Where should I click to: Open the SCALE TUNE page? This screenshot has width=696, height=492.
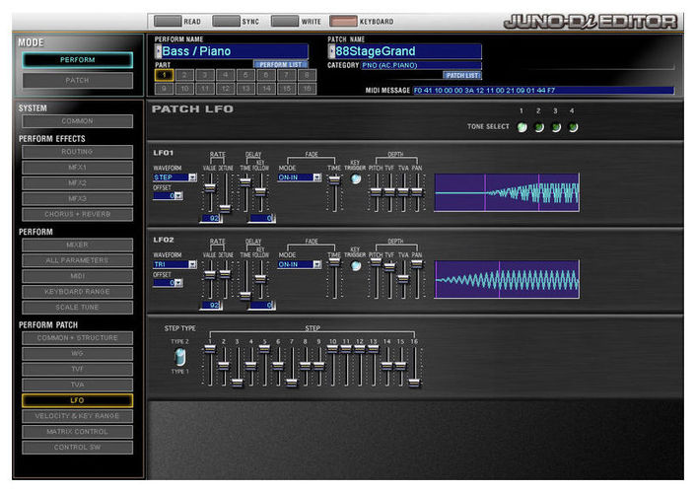point(78,308)
